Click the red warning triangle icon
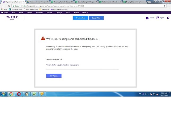This screenshot has width=171, height=128. [43, 38]
